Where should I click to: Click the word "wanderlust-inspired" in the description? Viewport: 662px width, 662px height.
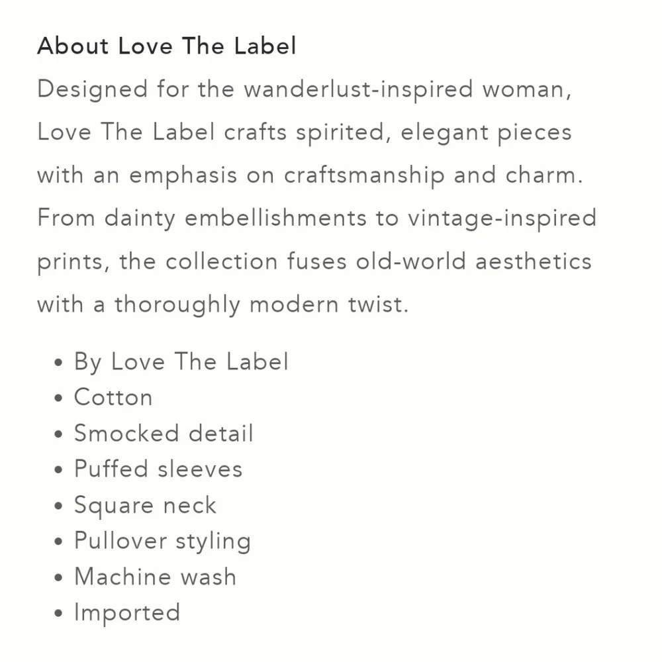click(x=358, y=89)
